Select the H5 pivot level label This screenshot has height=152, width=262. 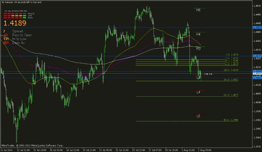198,10
